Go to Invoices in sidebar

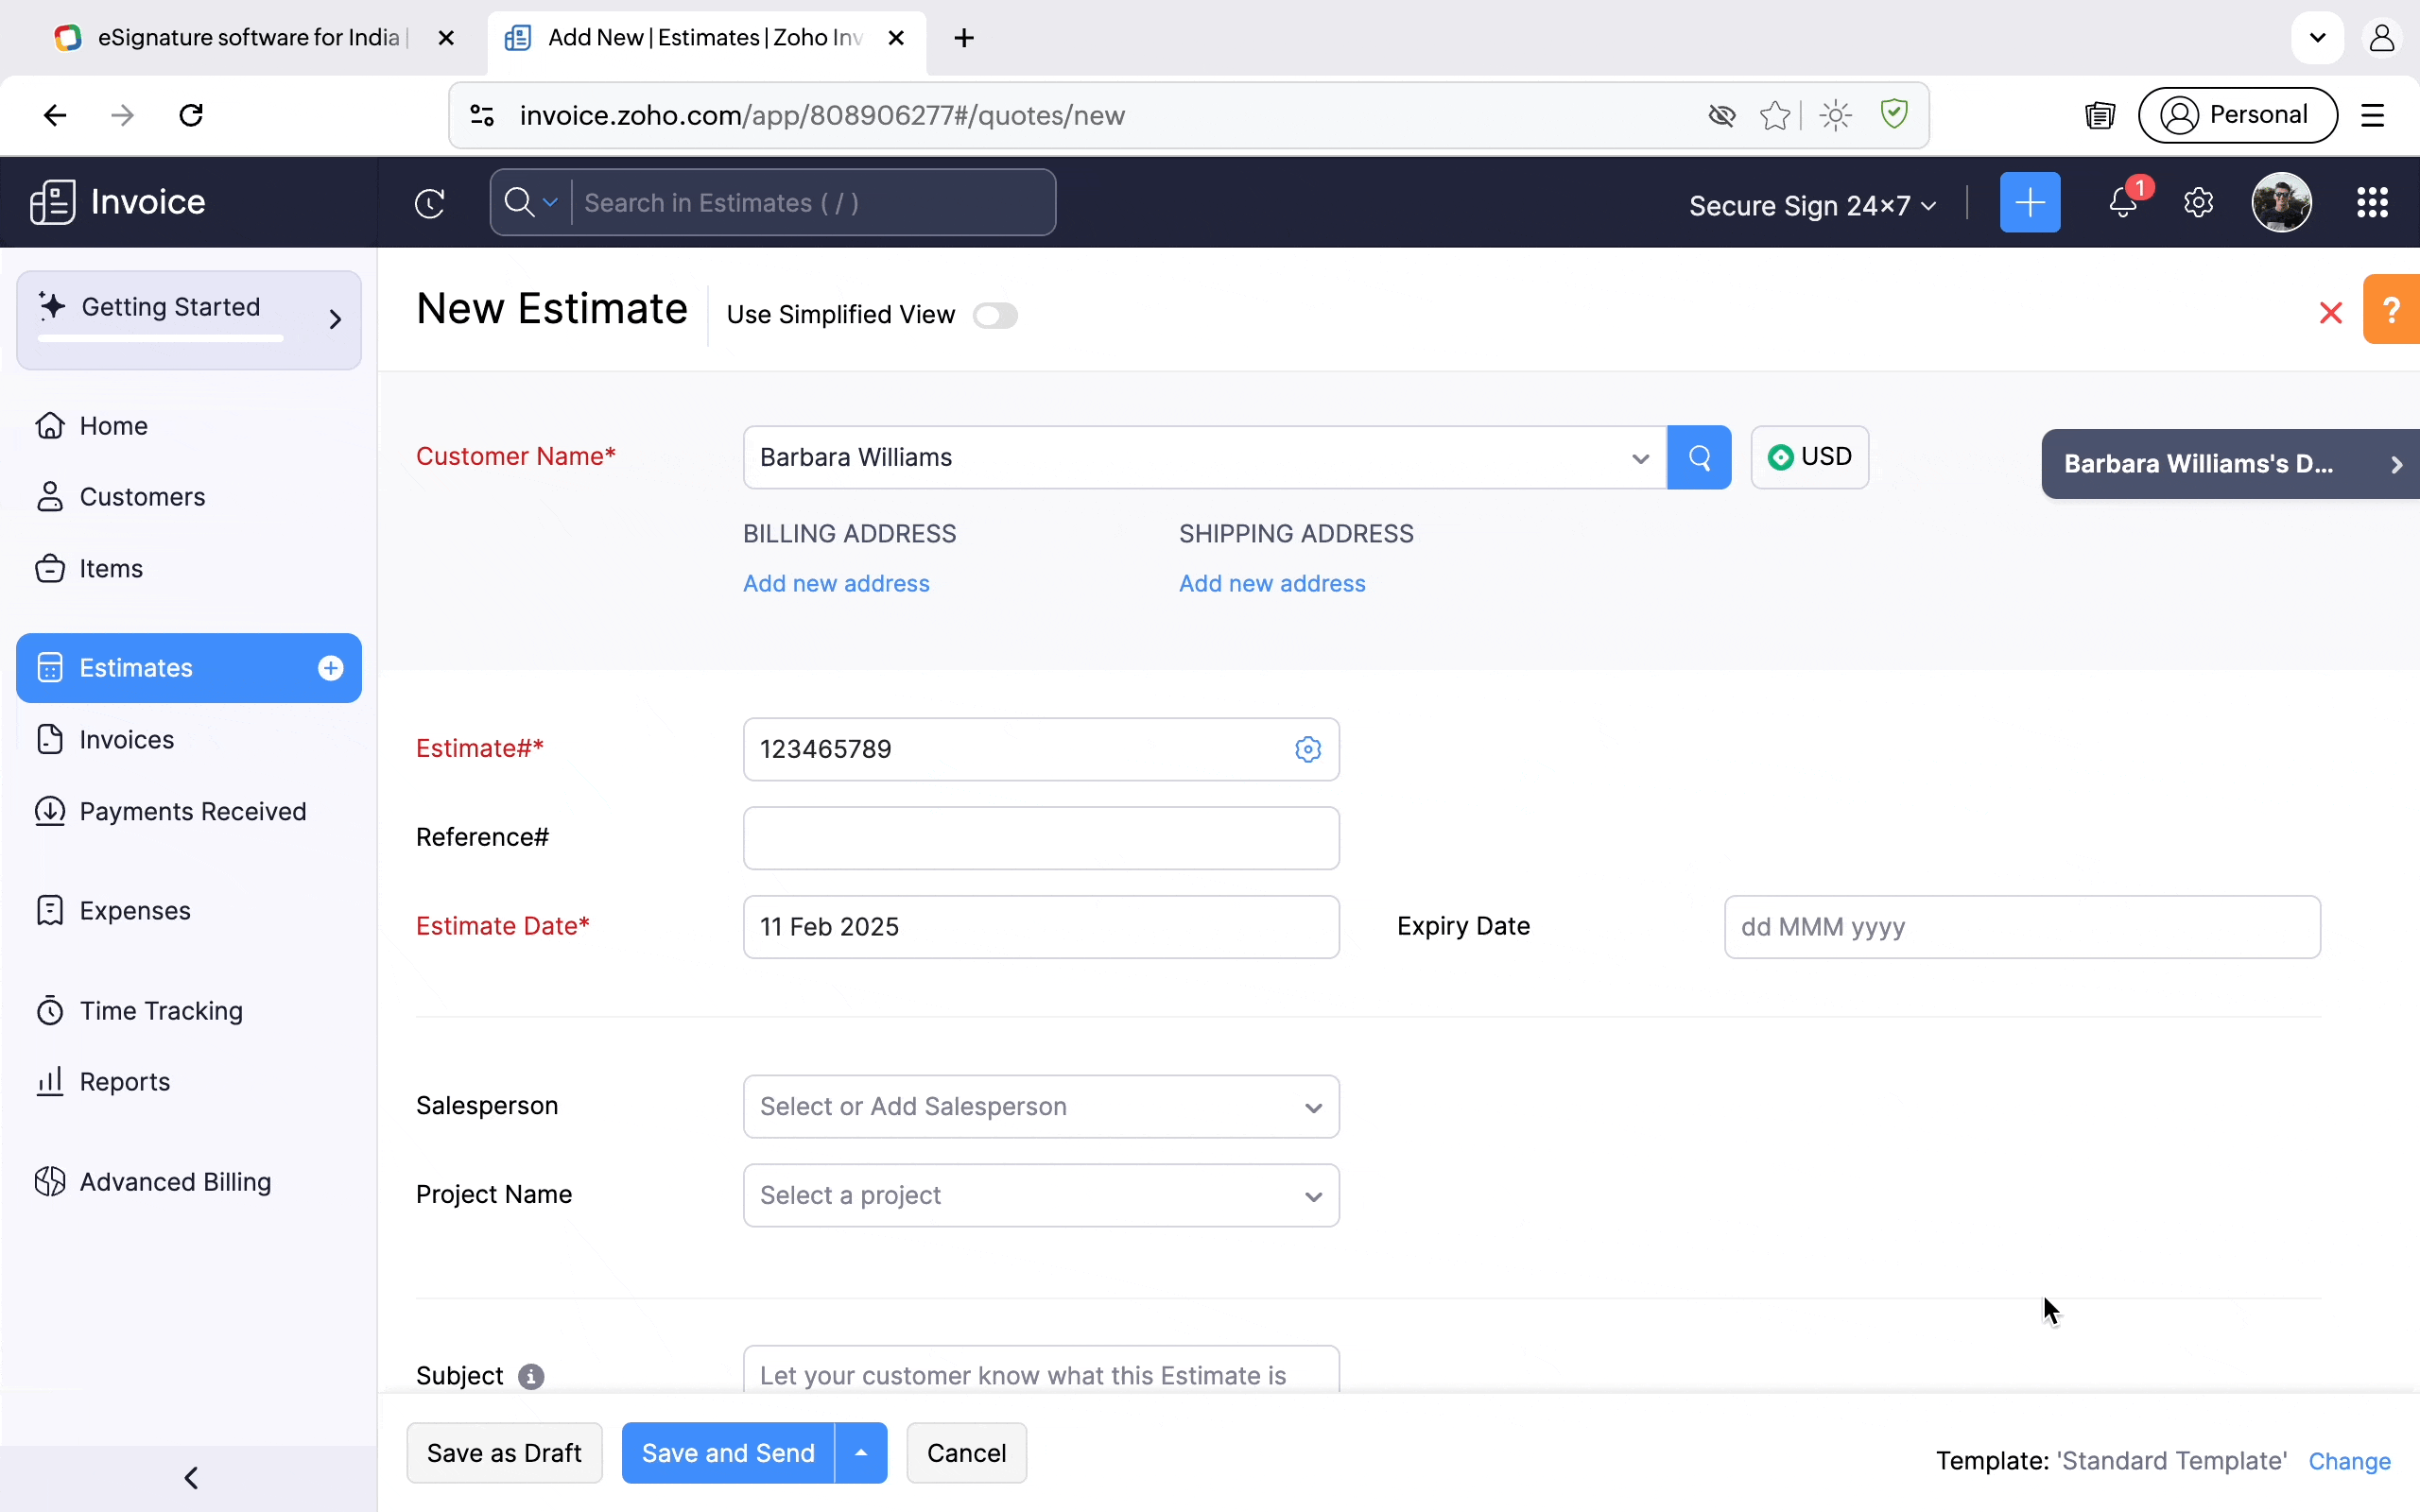pos(126,740)
